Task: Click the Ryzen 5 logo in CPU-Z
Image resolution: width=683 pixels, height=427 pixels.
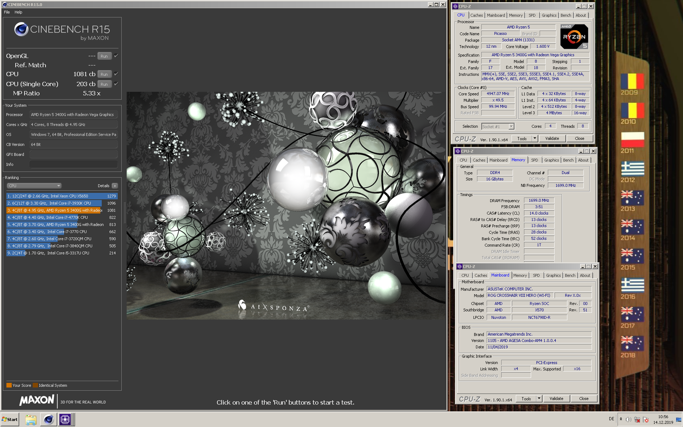Action: 574,37
